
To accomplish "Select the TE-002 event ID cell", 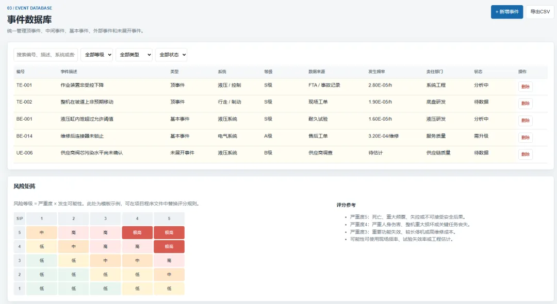I will 24,102.
